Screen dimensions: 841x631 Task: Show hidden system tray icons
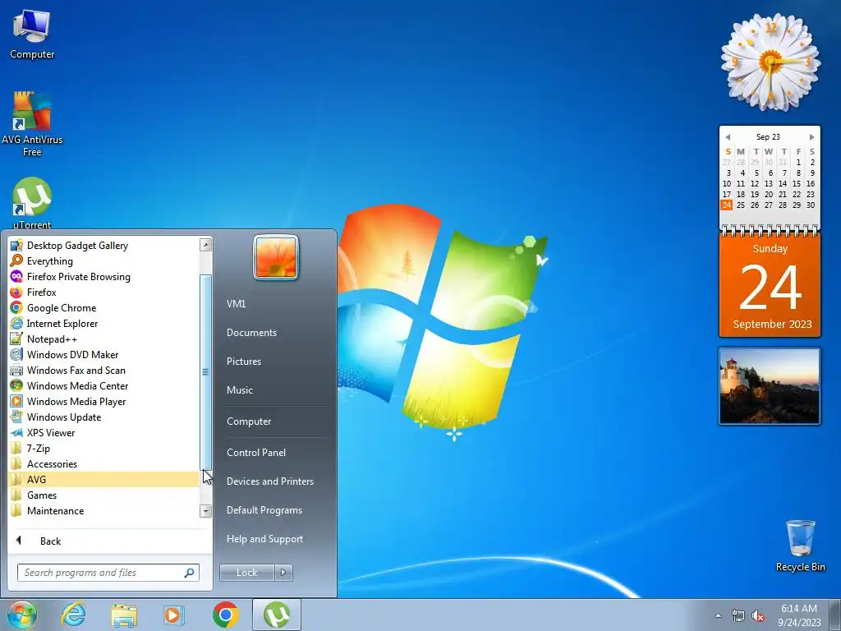(718, 615)
